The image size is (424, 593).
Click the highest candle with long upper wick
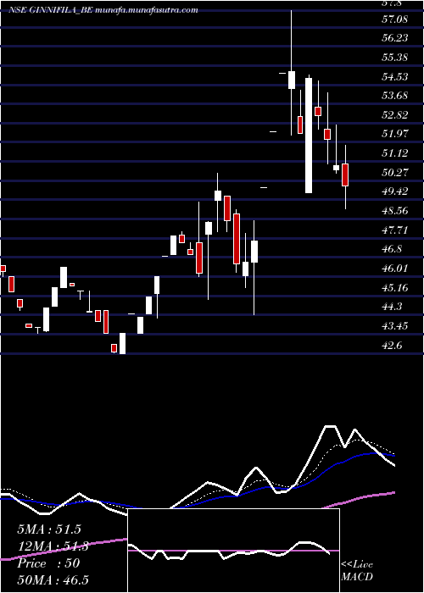click(x=292, y=73)
